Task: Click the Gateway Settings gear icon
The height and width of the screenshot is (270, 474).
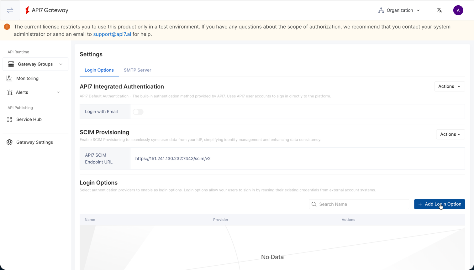Action: coord(10,142)
